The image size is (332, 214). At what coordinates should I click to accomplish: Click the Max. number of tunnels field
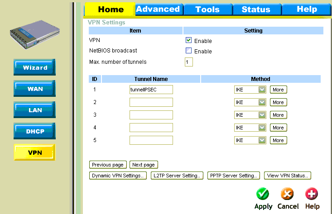click(189, 62)
